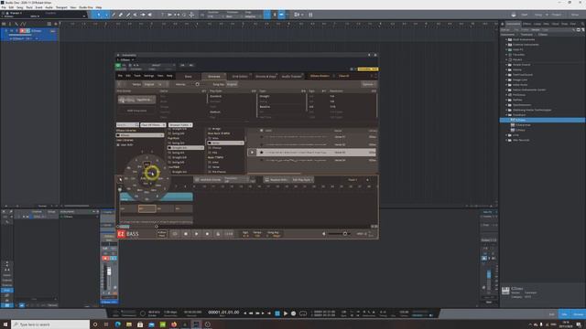Open the Edit Play Style dropdown

tap(302, 180)
